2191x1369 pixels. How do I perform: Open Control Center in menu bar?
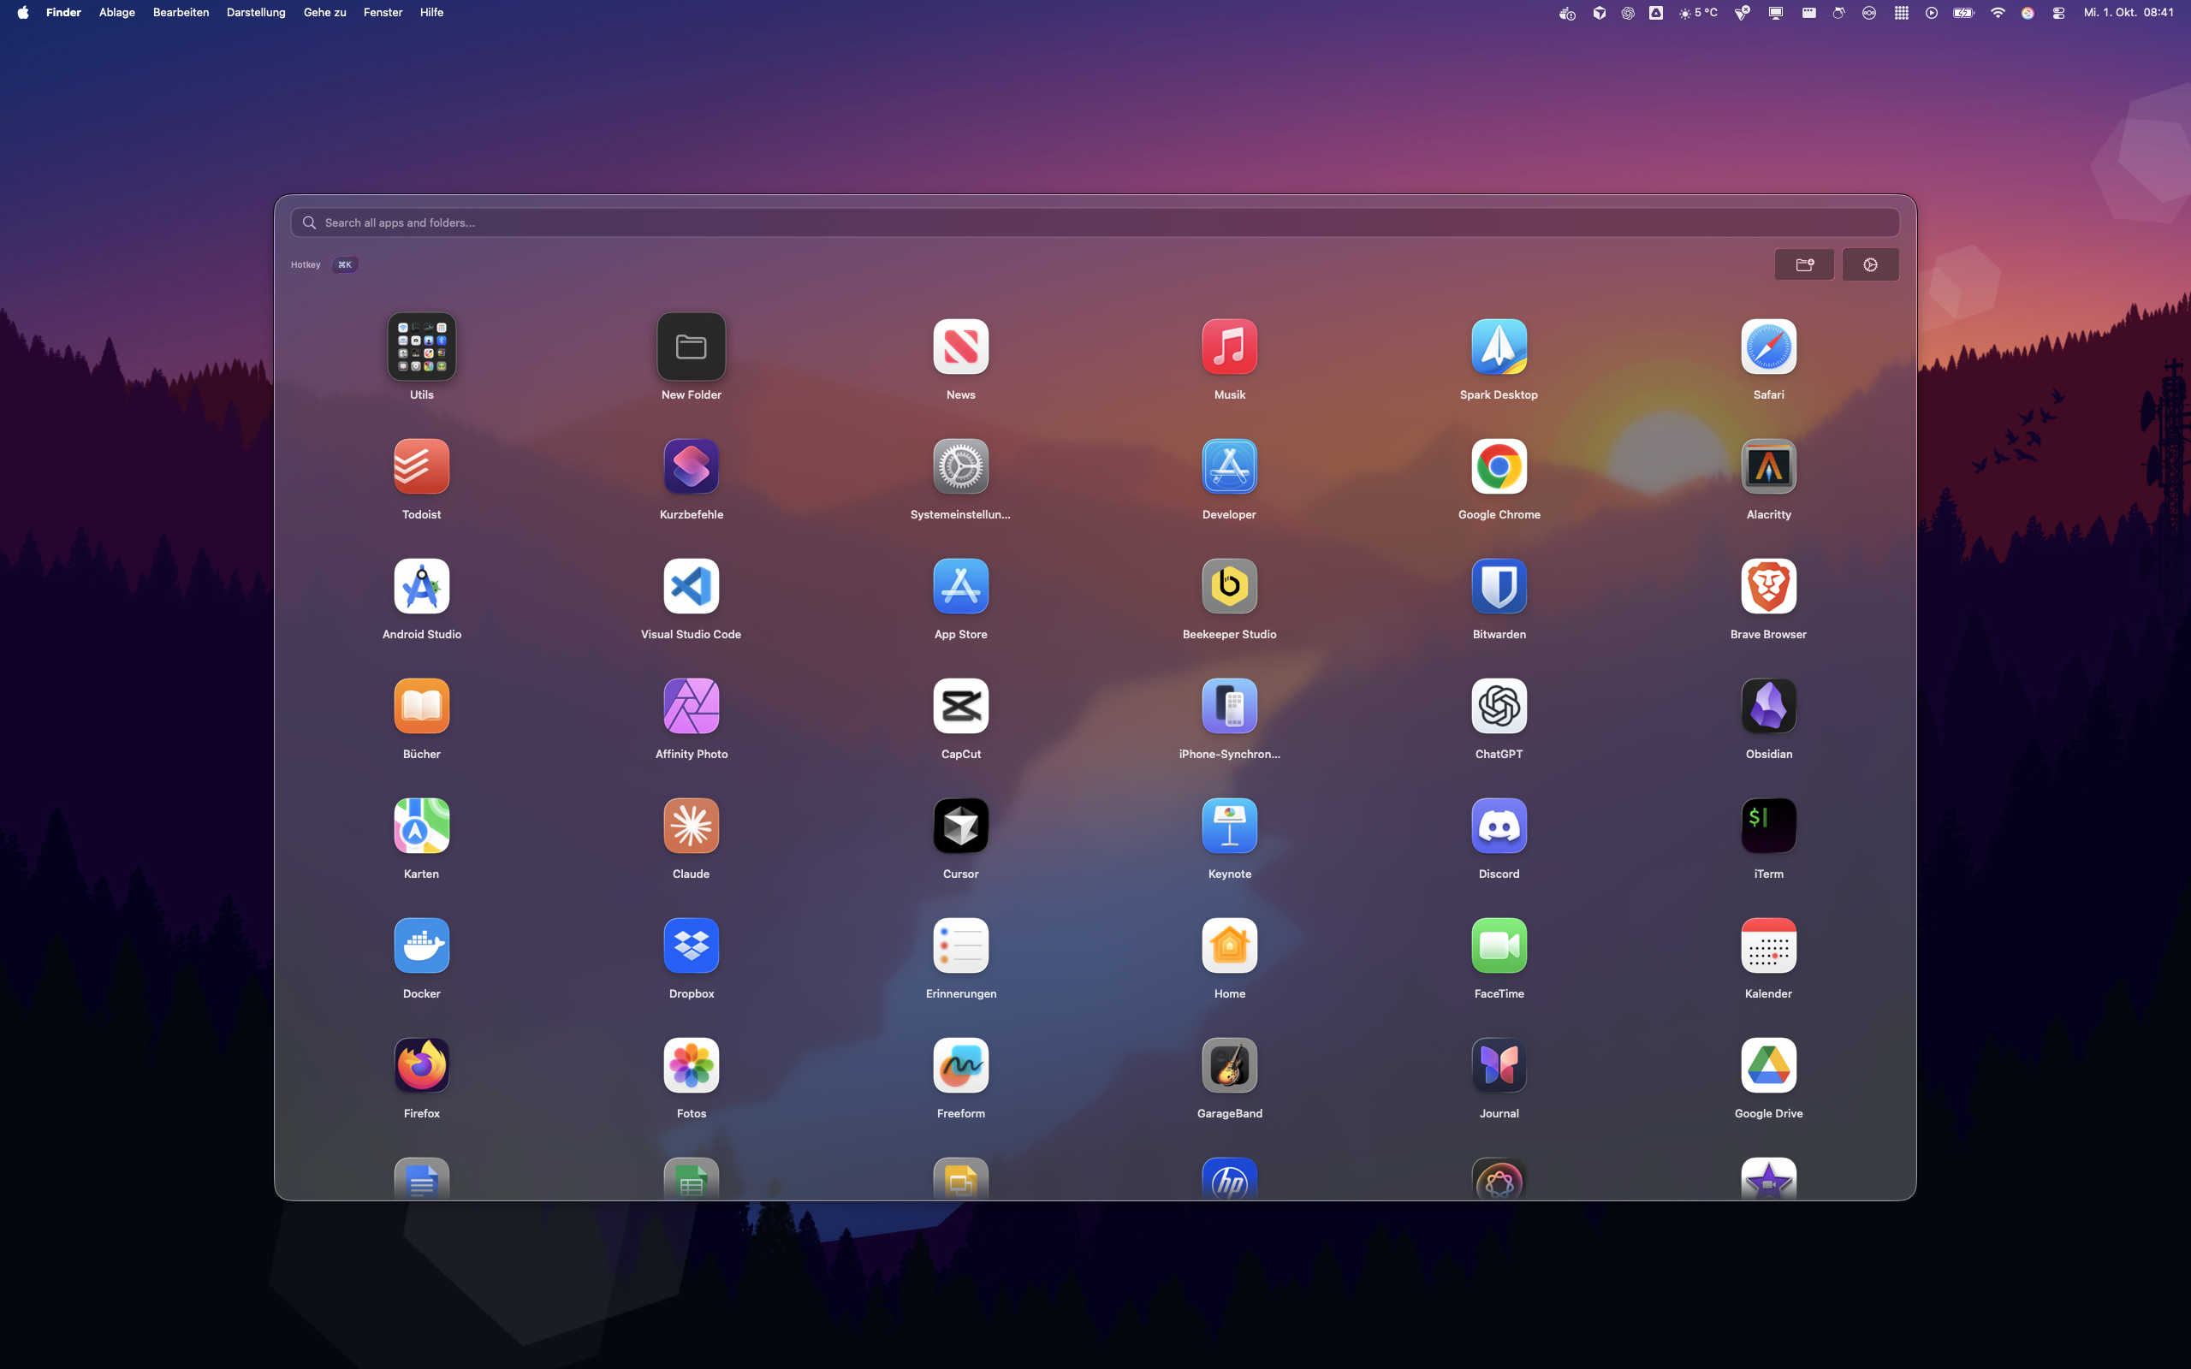(x=2057, y=13)
